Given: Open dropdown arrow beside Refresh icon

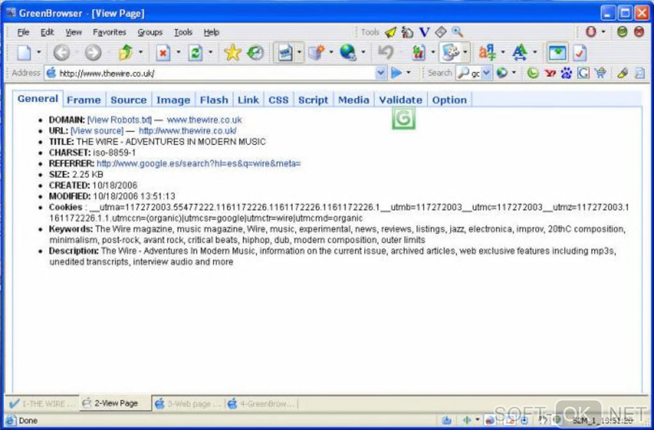Looking at the screenshot, I should [x=210, y=53].
